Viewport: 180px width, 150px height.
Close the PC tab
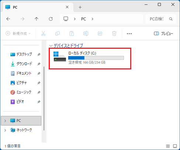click(67, 7)
